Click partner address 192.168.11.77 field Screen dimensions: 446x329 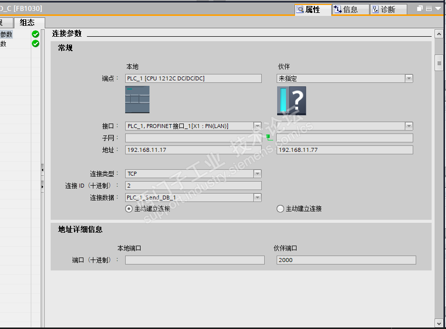[x=345, y=150]
